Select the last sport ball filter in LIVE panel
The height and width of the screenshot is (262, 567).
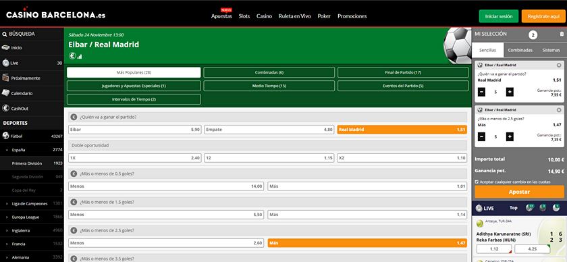pos(556,208)
